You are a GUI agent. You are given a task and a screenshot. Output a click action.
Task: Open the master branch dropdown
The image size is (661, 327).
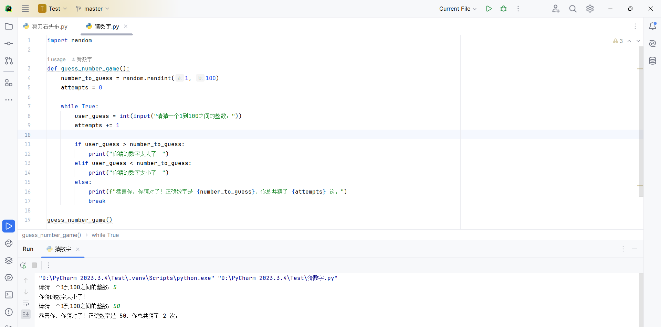(x=93, y=9)
